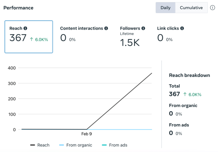The height and width of the screenshot is (152, 218).
Task: Select the Link clicks metric
Action: tap(170, 34)
